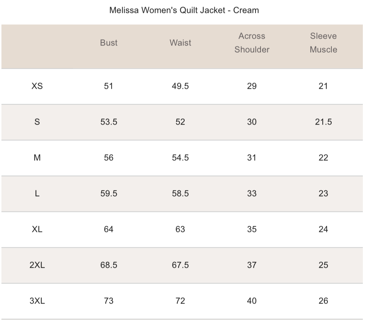This screenshot has width=365, height=320.
Task: Click the 2XL size row label
Action: pyautogui.click(x=37, y=265)
